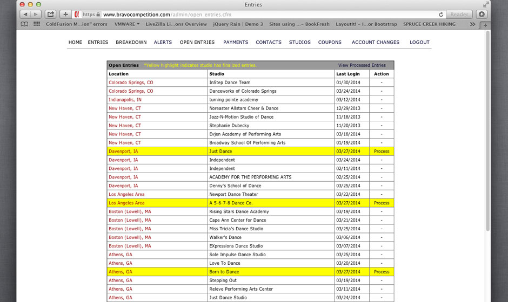The width and height of the screenshot is (508, 302).
Task: Open the Downloads icon in the toolbar
Action: (x=482, y=14)
